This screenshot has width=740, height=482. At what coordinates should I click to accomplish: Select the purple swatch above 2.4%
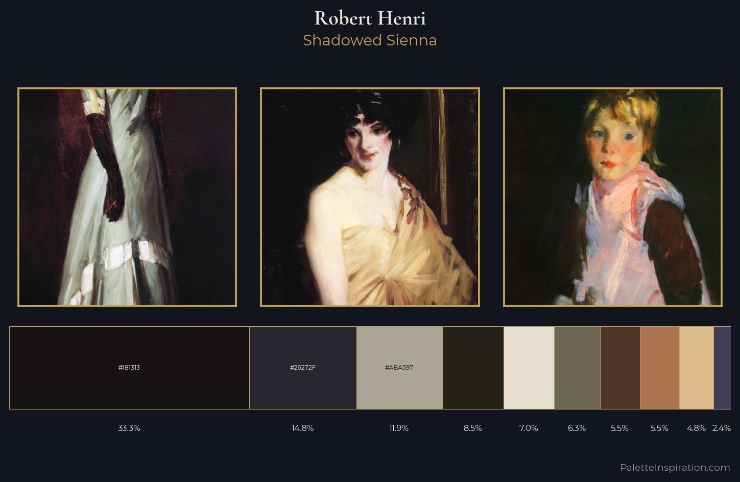click(722, 368)
